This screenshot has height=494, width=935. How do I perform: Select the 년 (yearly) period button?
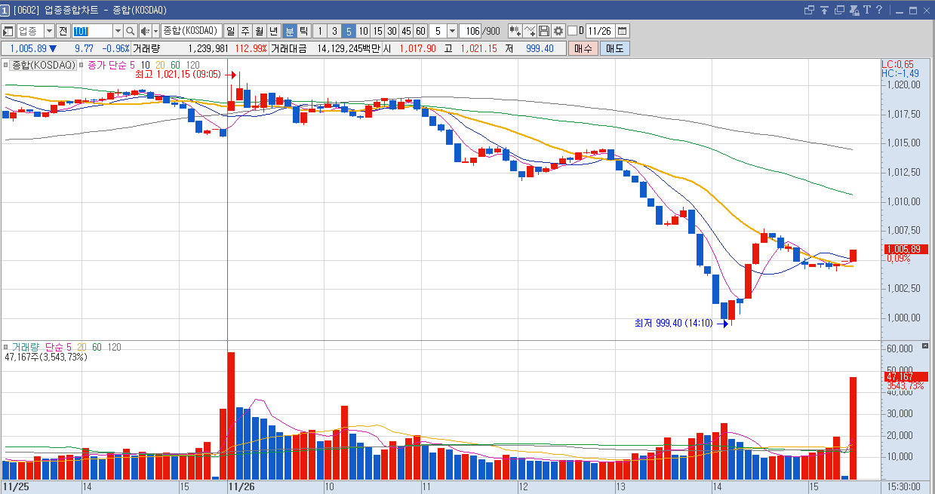274,31
